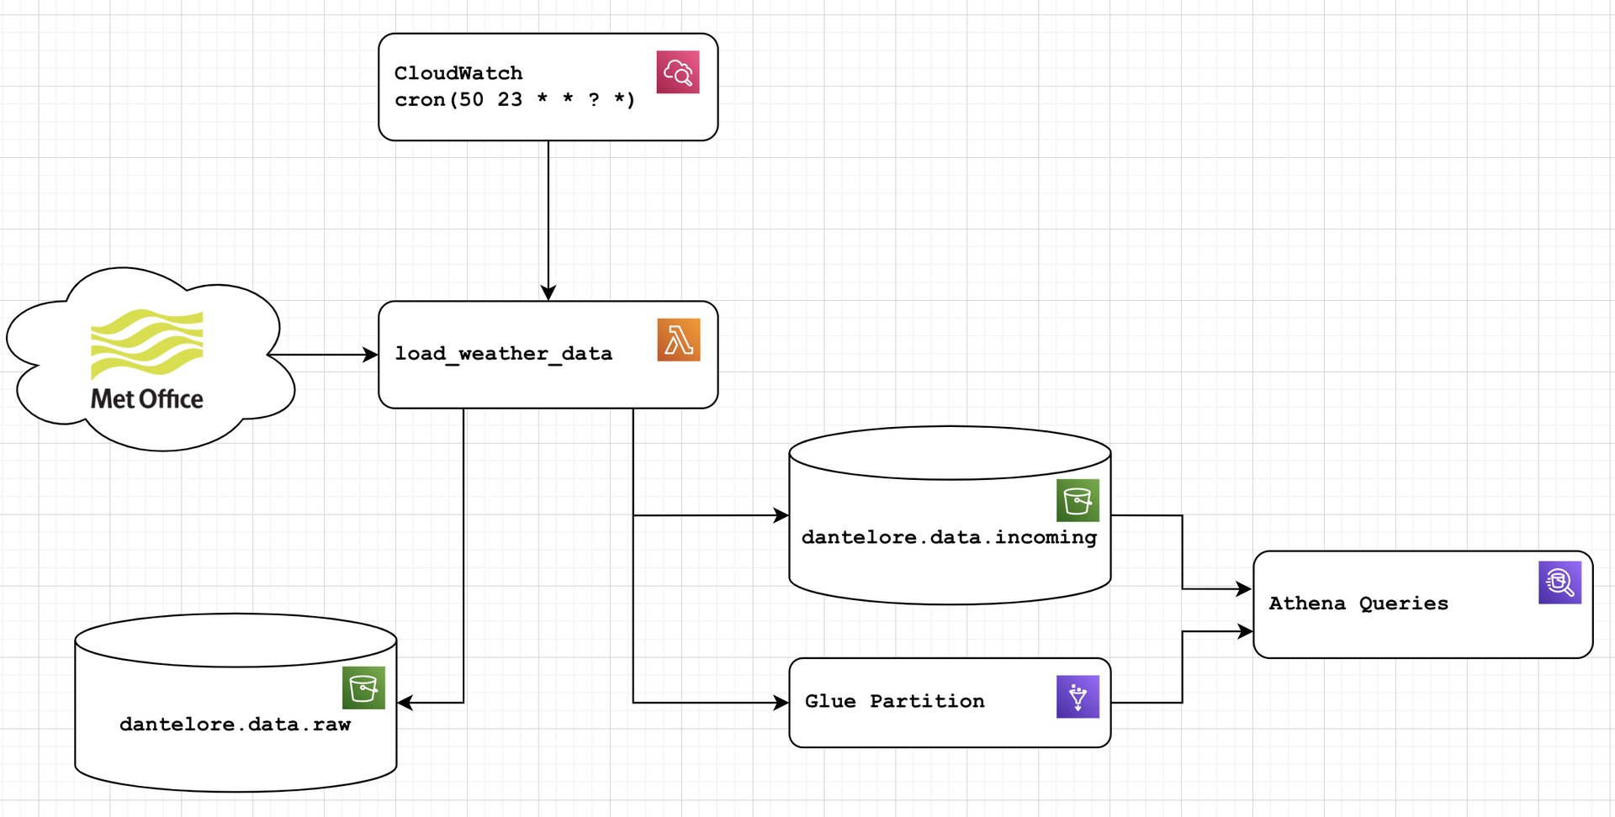Click the green Met Office wave logo
This screenshot has width=1615, height=817.
coord(147,343)
